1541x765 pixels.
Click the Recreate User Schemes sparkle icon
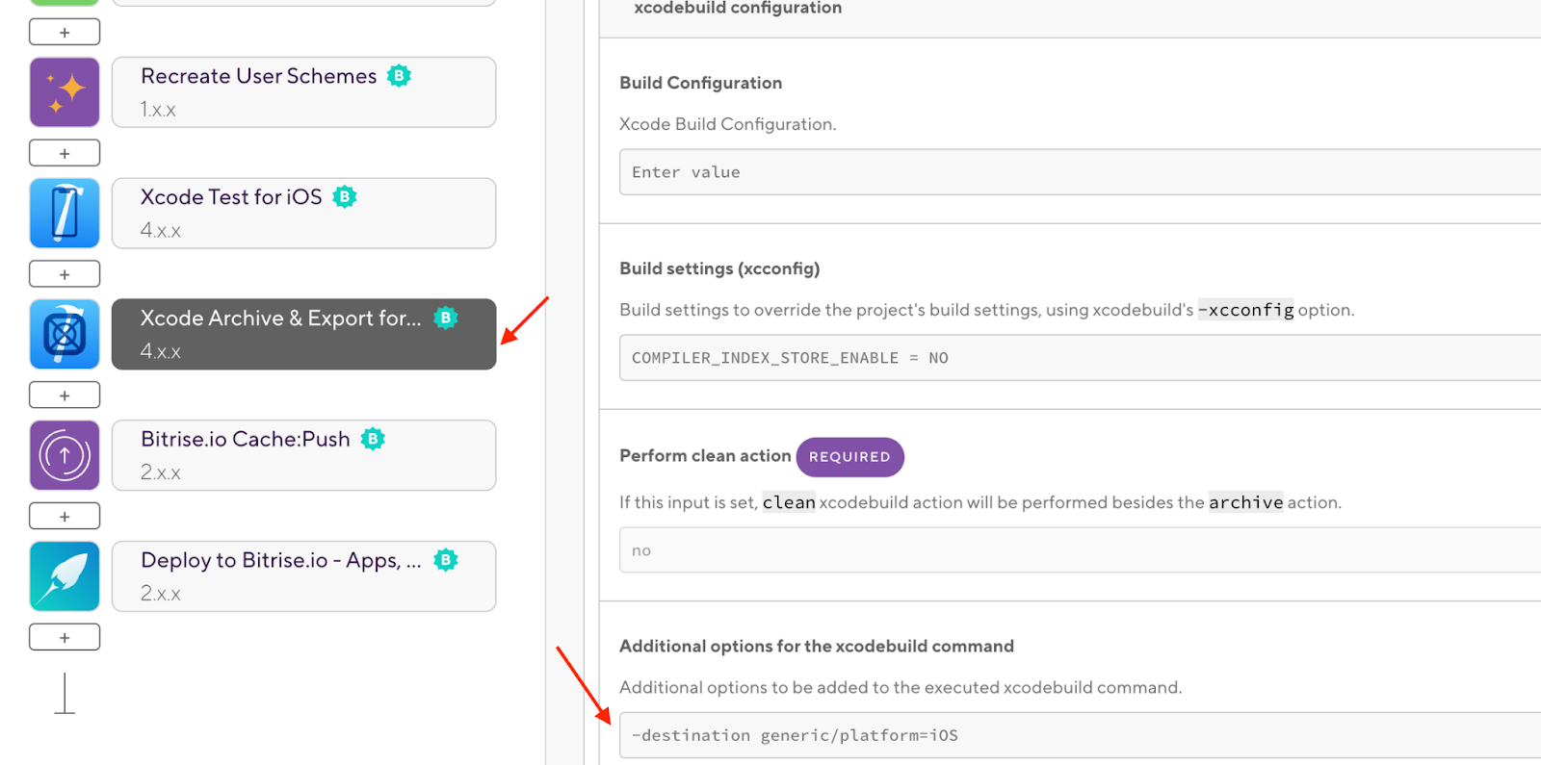click(x=65, y=92)
